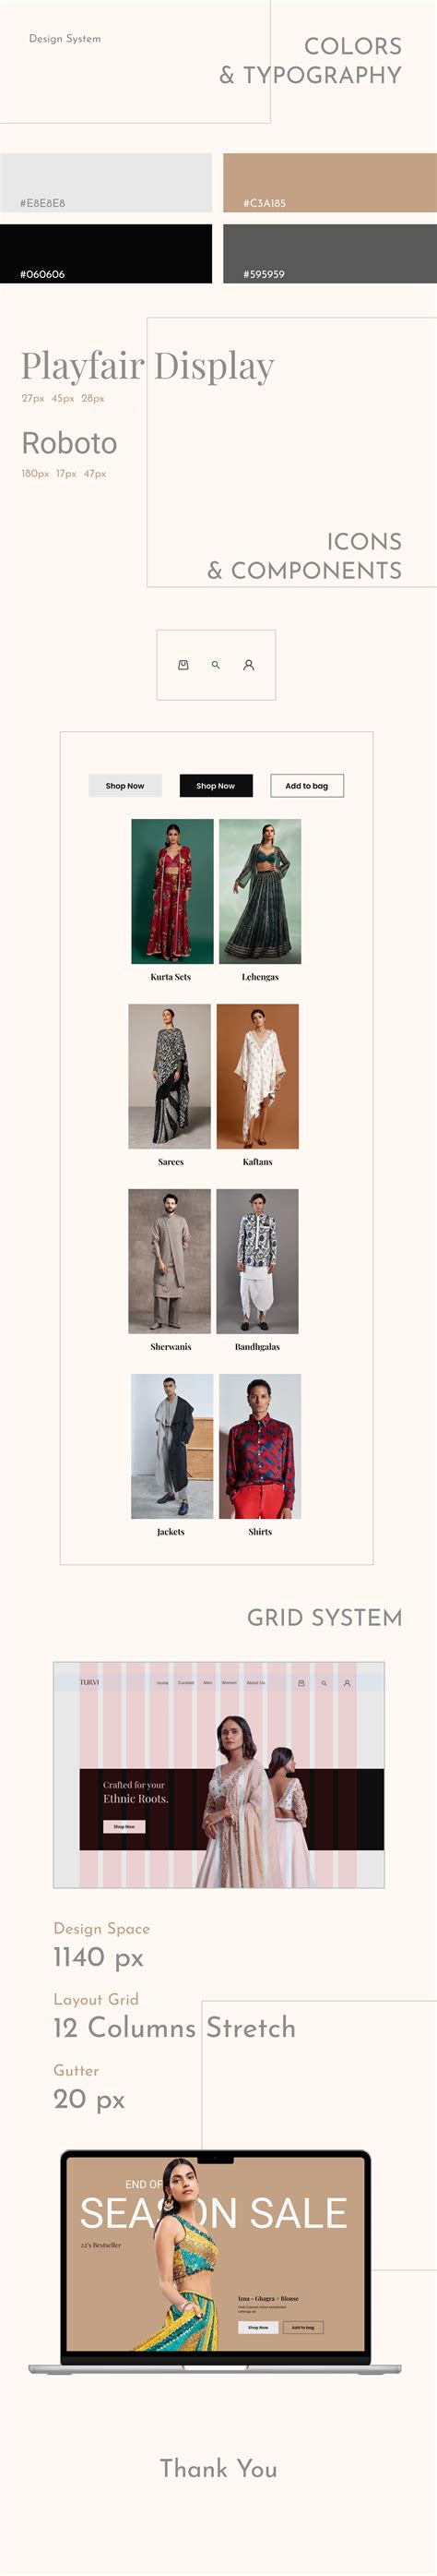The height and width of the screenshot is (2576, 437).
Task: Click the shopping bag icon in icons box
Action: [x=183, y=665]
